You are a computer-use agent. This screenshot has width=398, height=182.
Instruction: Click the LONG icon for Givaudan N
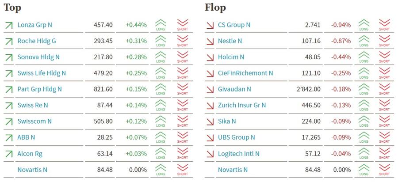pyautogui.click(x=364, y=89)
